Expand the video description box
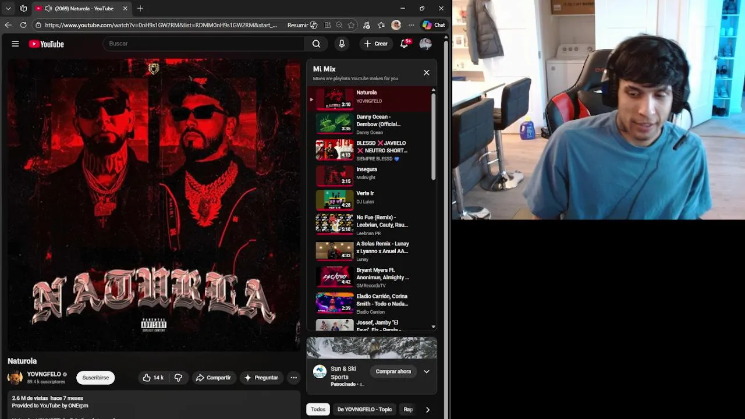 point(154,405)
